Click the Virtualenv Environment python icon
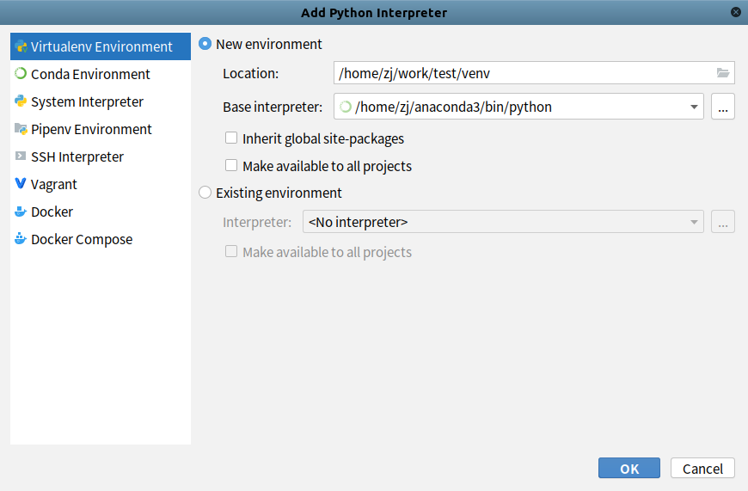 [21, 46]
